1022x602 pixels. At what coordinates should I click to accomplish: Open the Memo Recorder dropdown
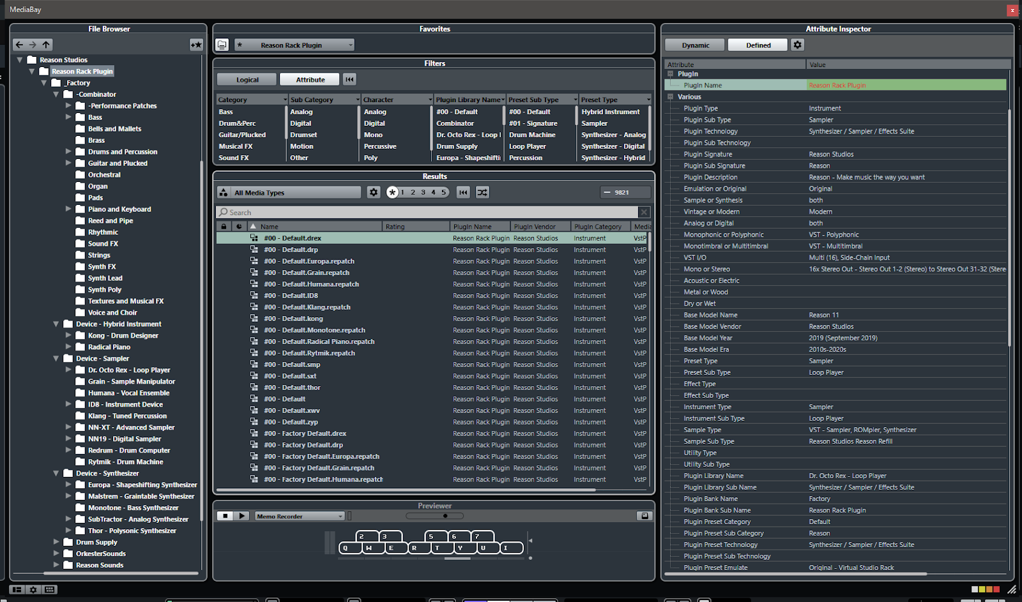click(300, 516)
